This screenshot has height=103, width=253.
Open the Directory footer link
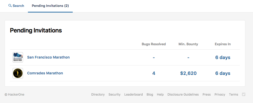click(x=98, y=95)
